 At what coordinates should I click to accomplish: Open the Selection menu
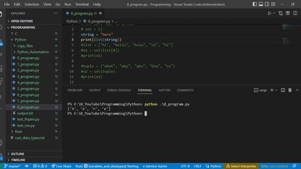(x=32, y=4)
